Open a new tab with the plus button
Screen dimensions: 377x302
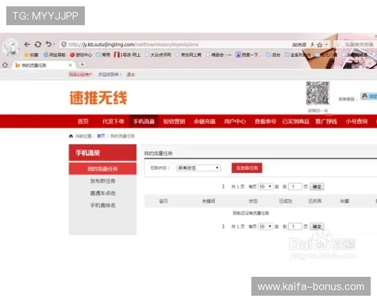82,65
